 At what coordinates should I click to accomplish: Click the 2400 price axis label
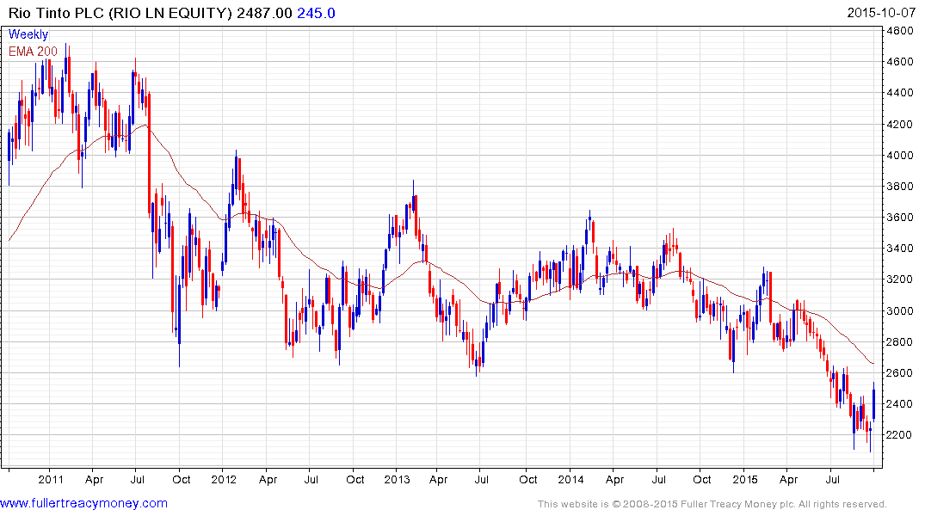(900, 404)
